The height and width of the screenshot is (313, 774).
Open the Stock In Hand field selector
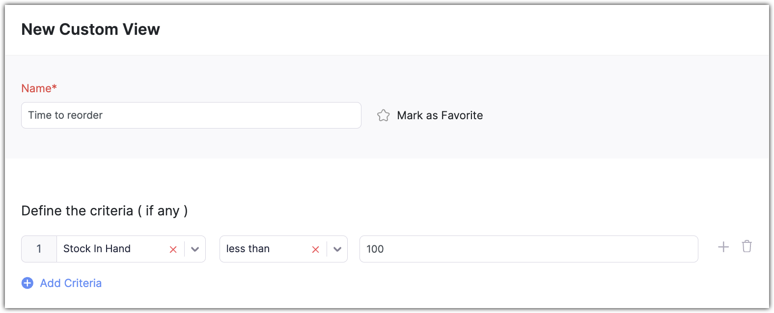112,249
